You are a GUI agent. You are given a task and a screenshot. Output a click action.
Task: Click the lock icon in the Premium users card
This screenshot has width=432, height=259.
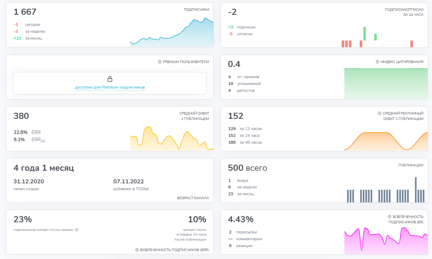[110, 79]
